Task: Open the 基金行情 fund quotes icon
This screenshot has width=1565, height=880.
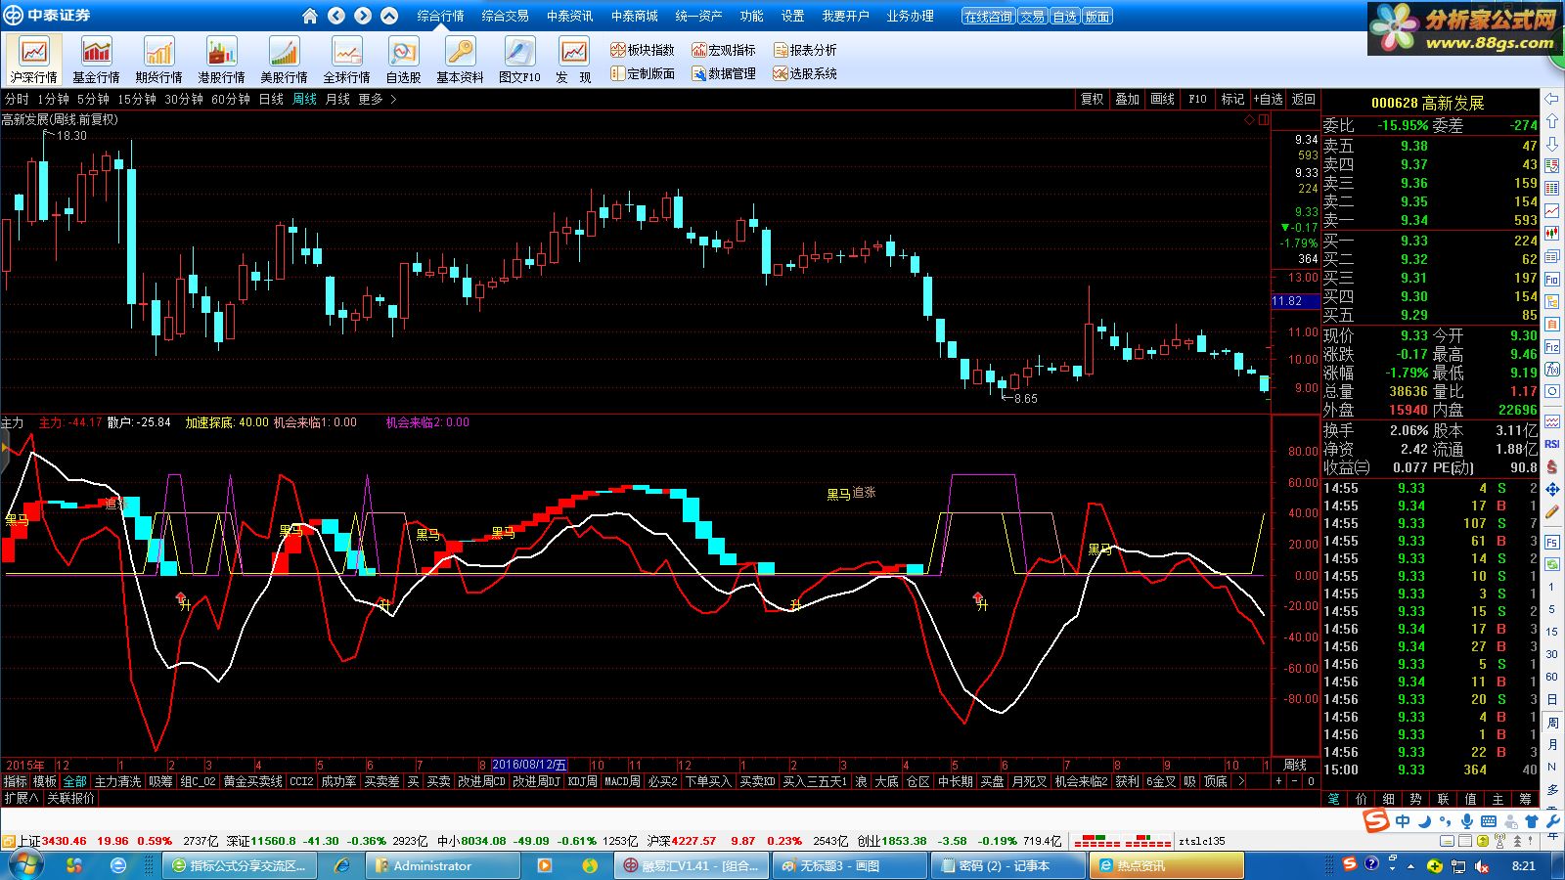Action: point(96,59)
